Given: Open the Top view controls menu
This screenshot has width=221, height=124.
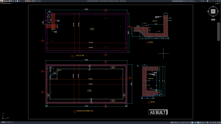Looking at the screenshot, I should point(3,3).
